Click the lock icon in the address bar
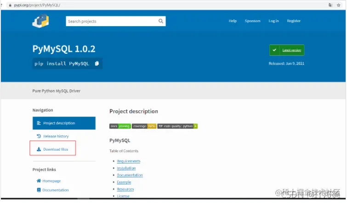347x203 pixels. pos(10,5)
